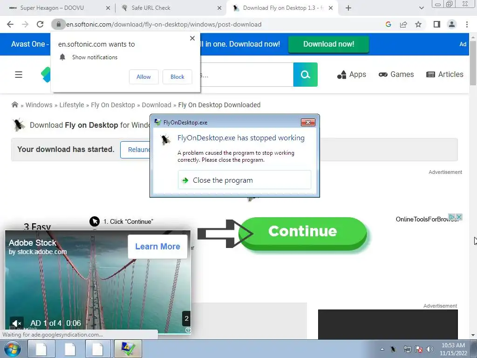Bookmark this page with the star

[418, 24]
